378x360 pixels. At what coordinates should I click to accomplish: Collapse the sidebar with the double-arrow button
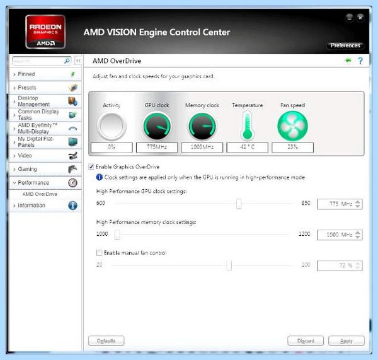[78, 61]
